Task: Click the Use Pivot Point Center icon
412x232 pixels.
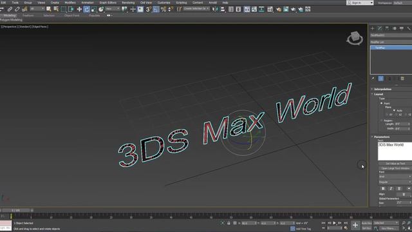Action: 124,9
